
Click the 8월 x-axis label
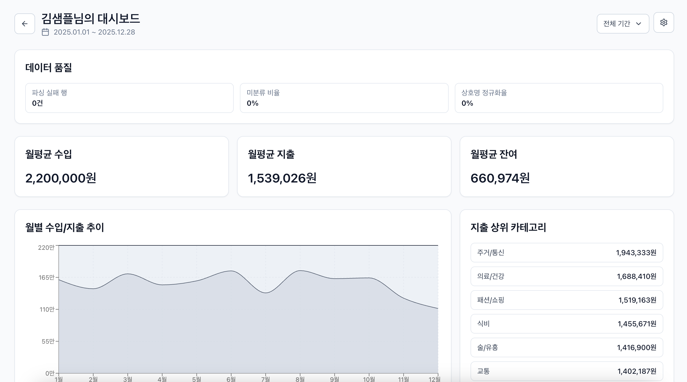point(300,379)
